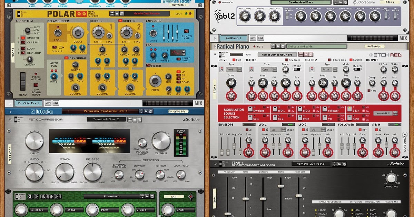Click FET Compressor browse patch folder icon
The image size is (414, 217).
click(135, 120)
